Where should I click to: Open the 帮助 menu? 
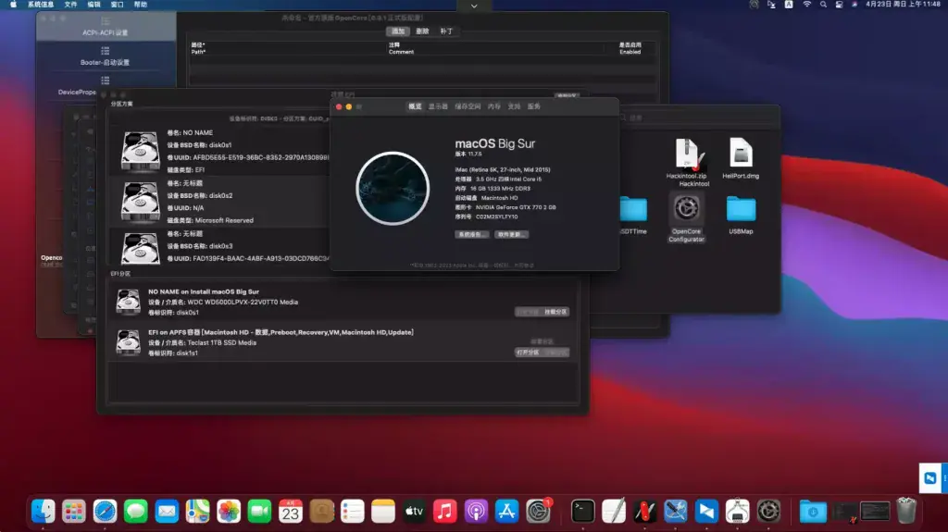[x=141, y=5]
